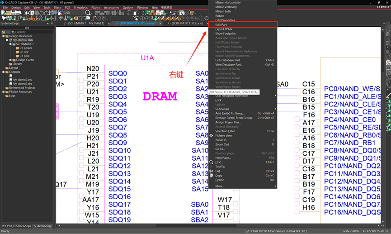Choose Edit Part from context menu
This screenshot has height=234, width=391.
[x=243, y=24]
